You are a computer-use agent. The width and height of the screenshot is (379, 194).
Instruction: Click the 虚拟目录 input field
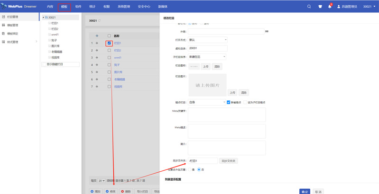(208, 48)
